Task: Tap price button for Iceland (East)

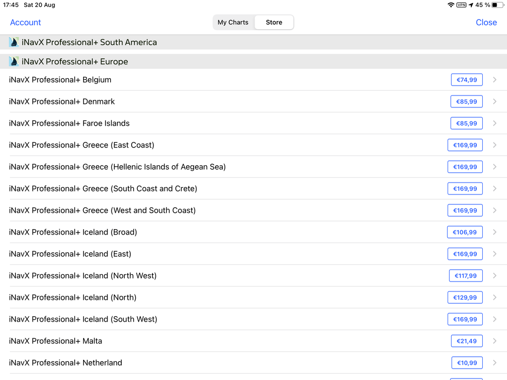Action: [x=465, y=254]
